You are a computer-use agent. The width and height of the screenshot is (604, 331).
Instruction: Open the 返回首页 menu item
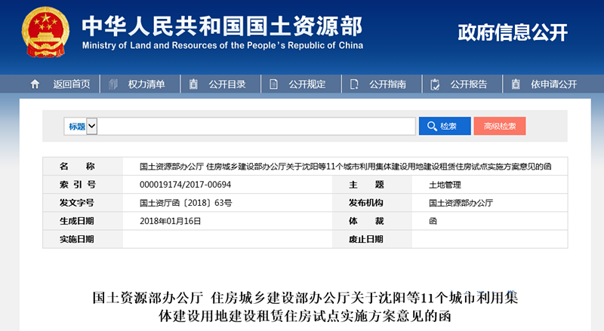tap(71, 84)
